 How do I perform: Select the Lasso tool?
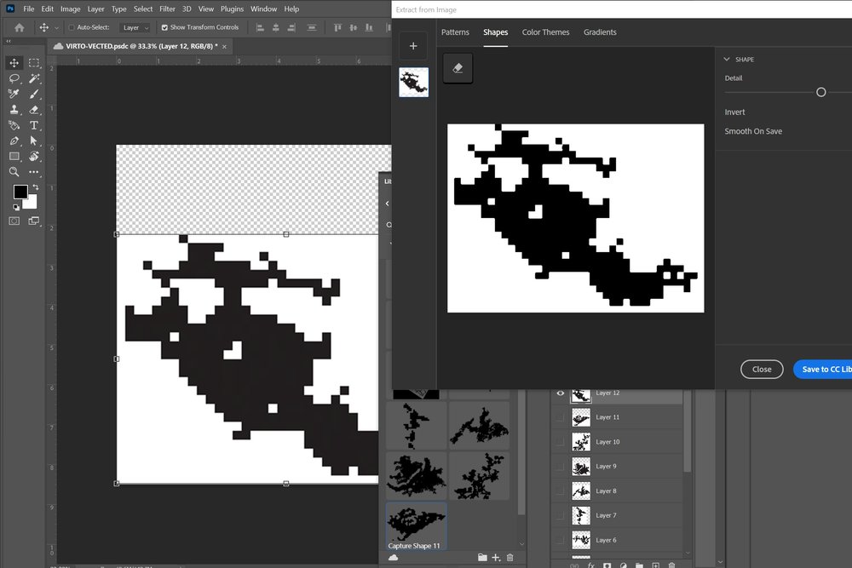(x=14, y=78)
